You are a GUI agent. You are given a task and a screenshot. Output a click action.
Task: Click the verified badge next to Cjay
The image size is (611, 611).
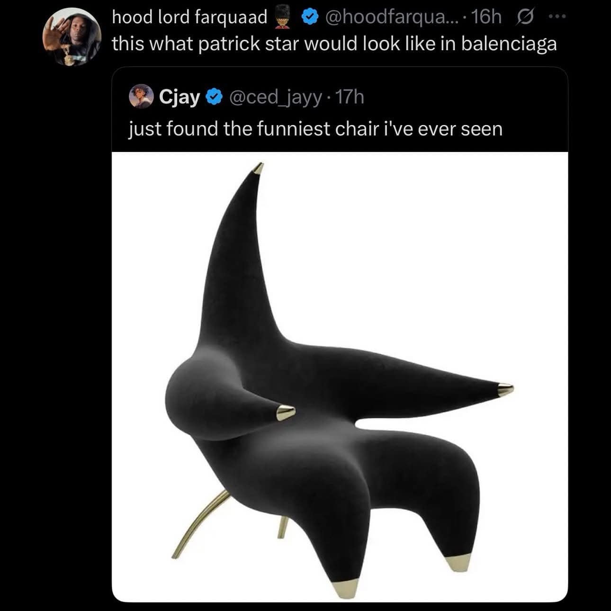[x=214, y=97]
